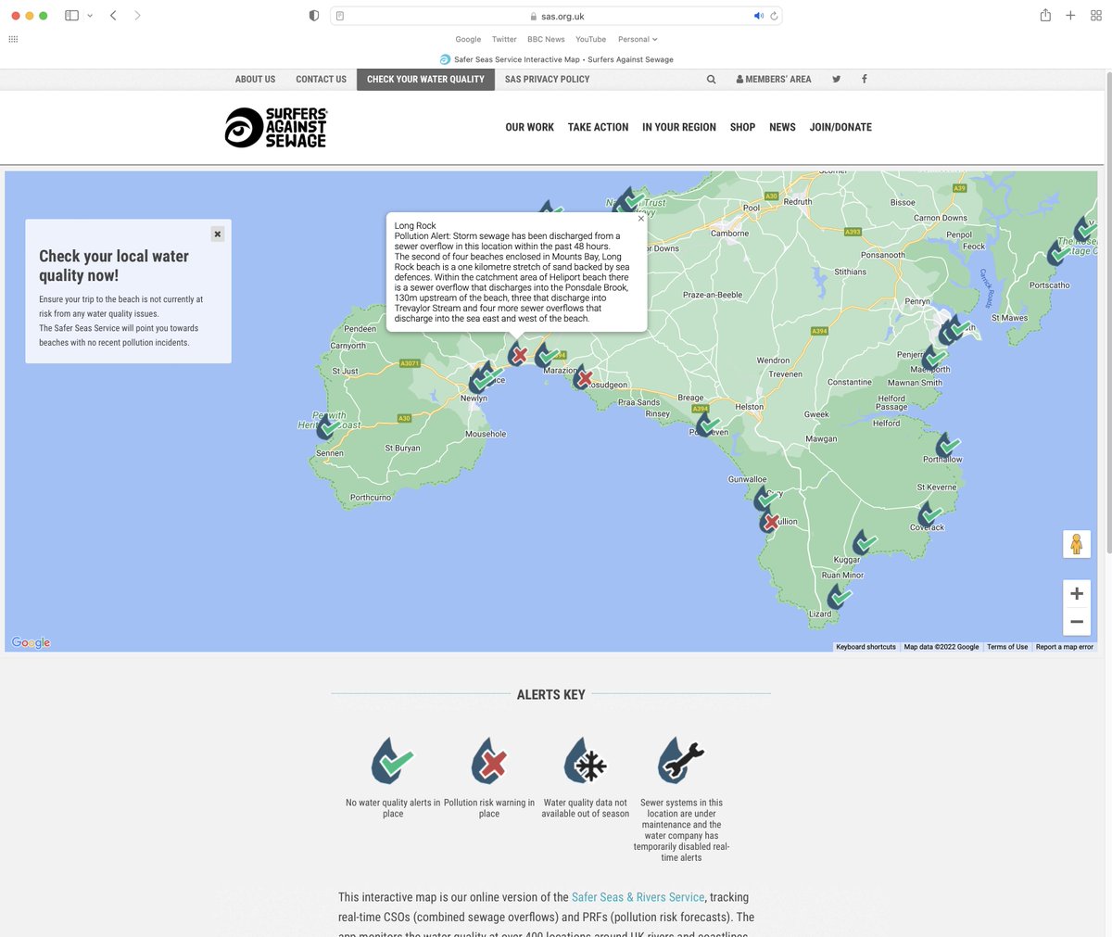Screen dimensions: 1112x937
Task: Open the ABOUT US menu item
Action: (x=255, y=80)
